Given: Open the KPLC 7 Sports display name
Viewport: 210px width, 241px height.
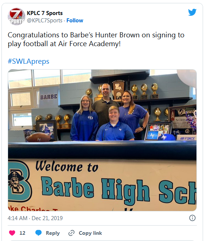Looking at the screenshot, I should click(45, 13).
